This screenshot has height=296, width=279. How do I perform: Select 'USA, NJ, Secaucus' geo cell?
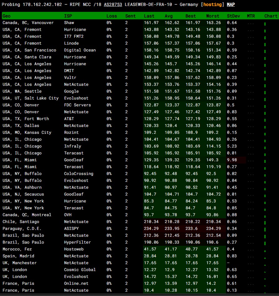(x=23, y=194)
